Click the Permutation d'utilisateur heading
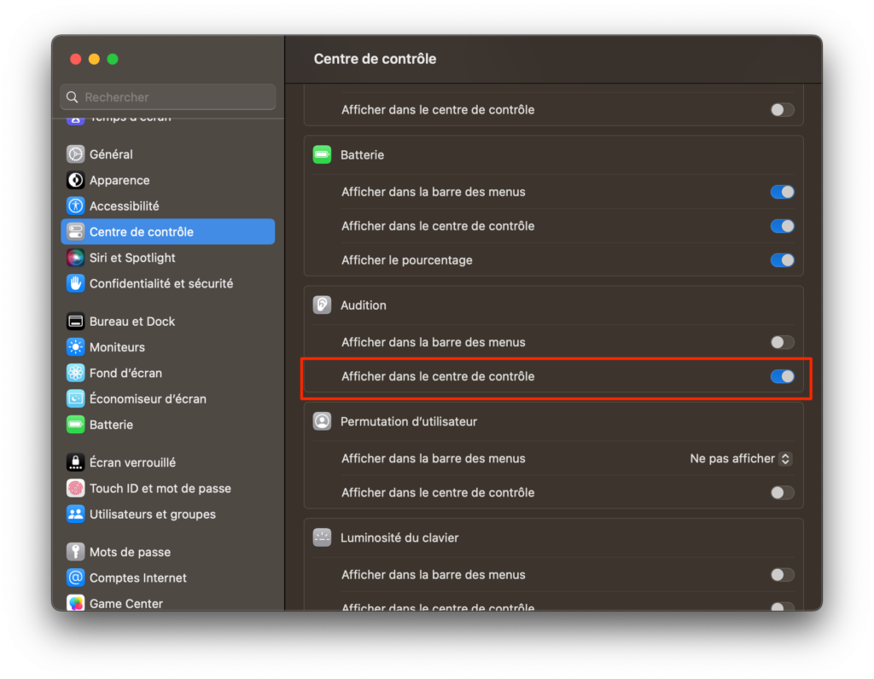The image size is (874, 679). (409, 421)
